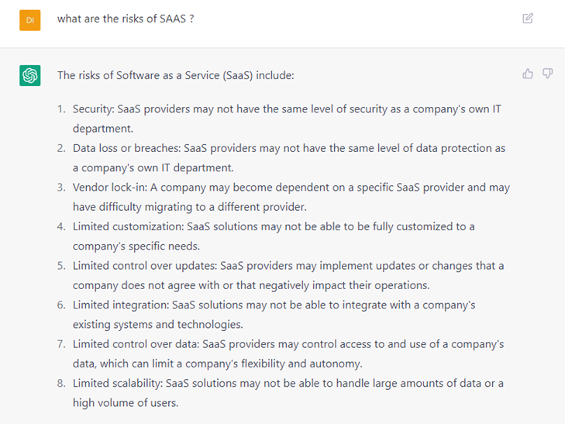The width and height of the screenshot is (565, 424).
Task: Click the ChatGPT logo avatar
Action: (30, 75)
